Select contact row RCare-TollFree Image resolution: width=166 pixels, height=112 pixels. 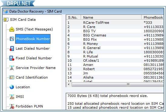point(115,23)
